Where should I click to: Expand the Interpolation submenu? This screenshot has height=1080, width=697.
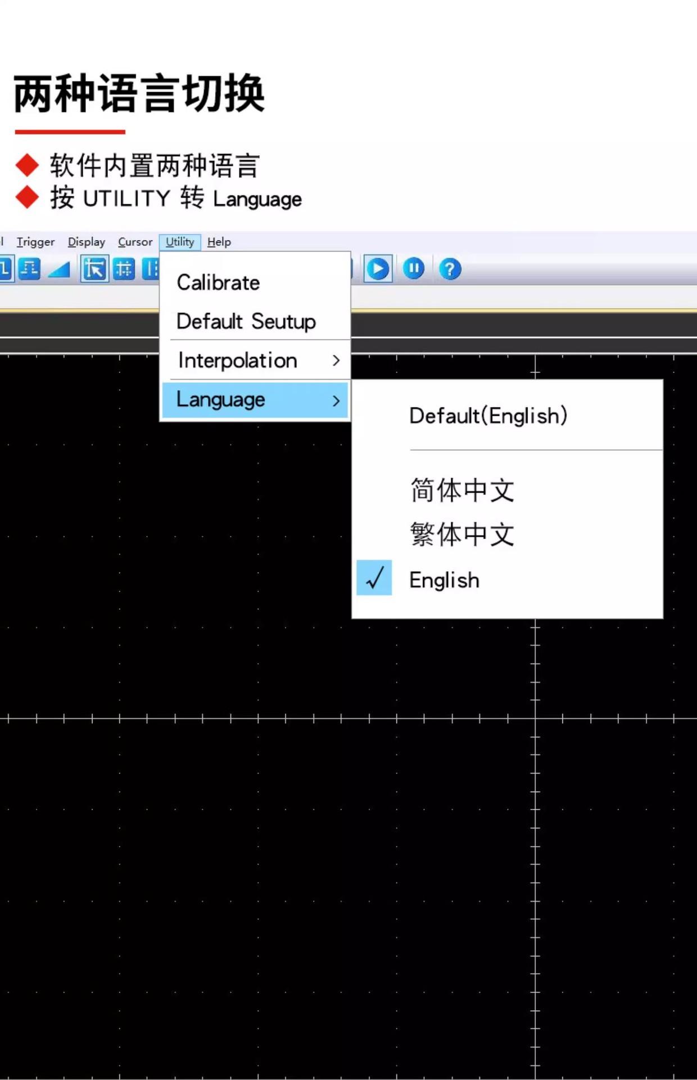(x=336, y=361)
